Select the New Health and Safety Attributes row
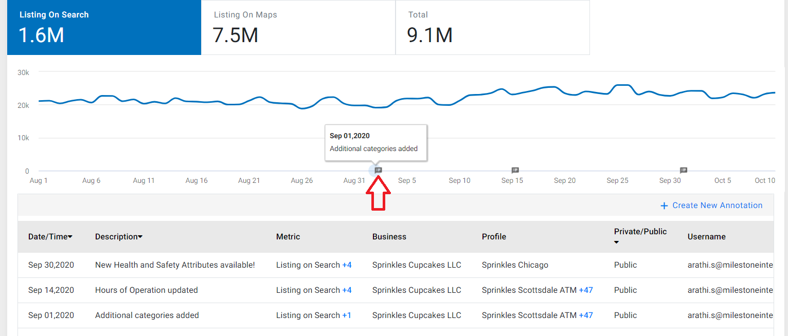This screenshot has width=788, height=336. coord(396,265)
